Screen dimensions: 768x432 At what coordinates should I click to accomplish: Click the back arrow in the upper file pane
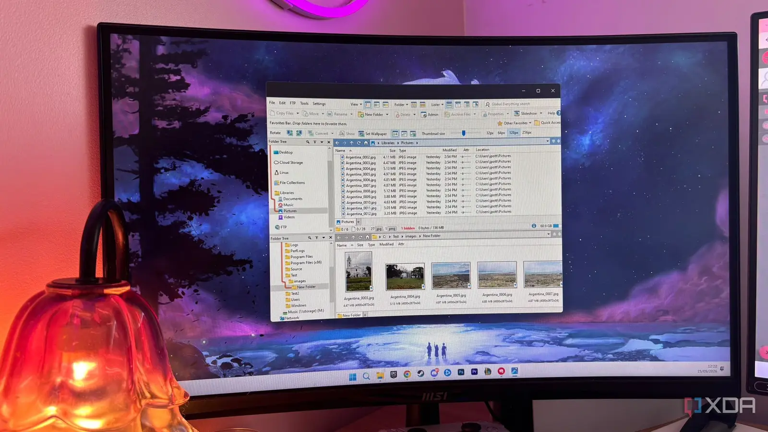point(337,143)
